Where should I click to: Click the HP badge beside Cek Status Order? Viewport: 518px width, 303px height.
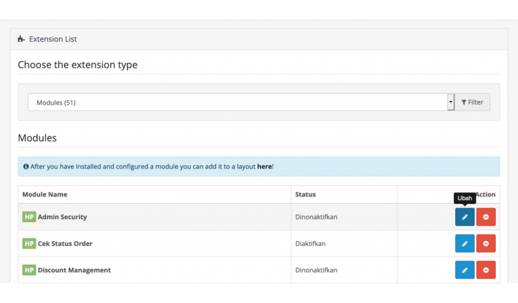tap(29, 243)
